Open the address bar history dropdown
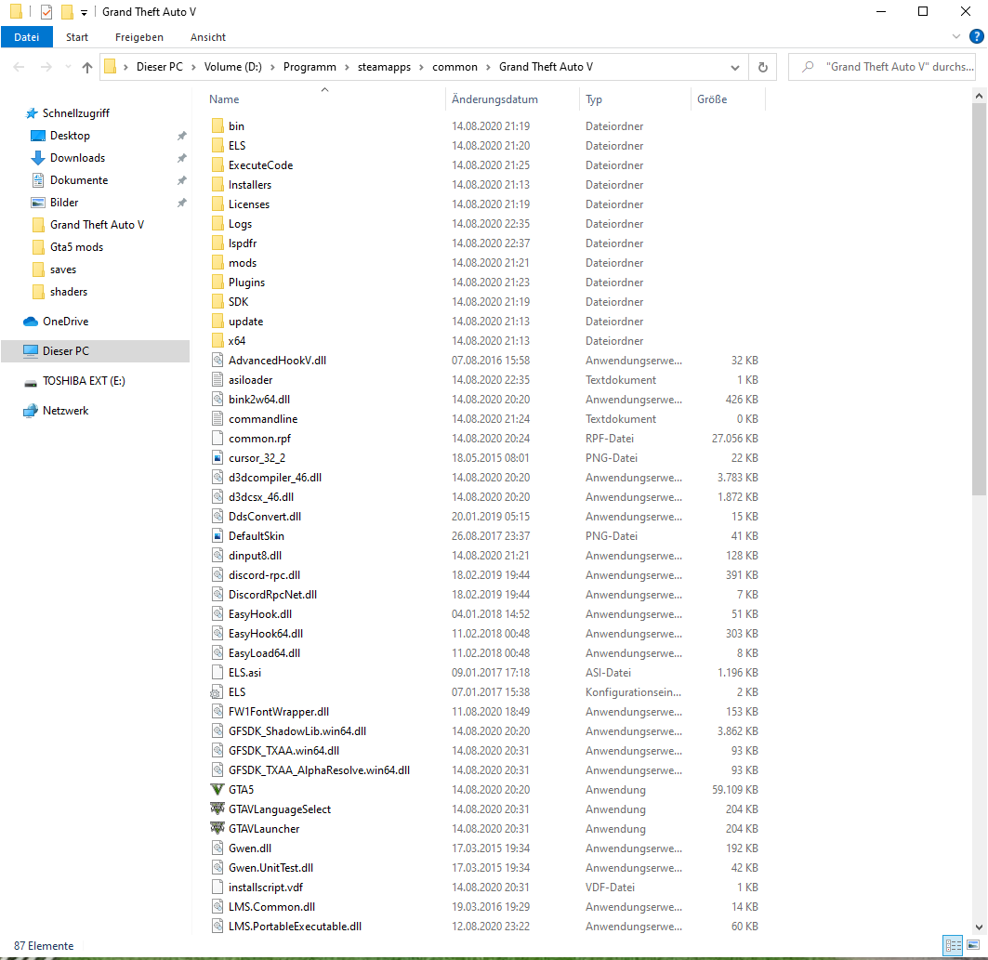Screen dimensions: 988x960 click(734, 68)
